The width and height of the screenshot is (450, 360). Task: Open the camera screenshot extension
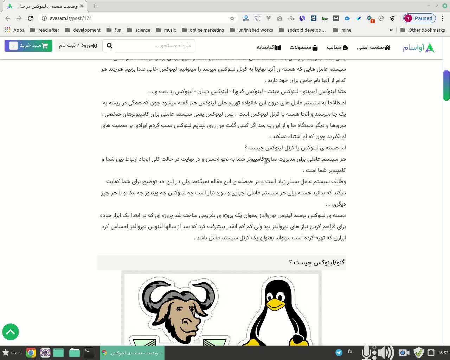[280, 18]
